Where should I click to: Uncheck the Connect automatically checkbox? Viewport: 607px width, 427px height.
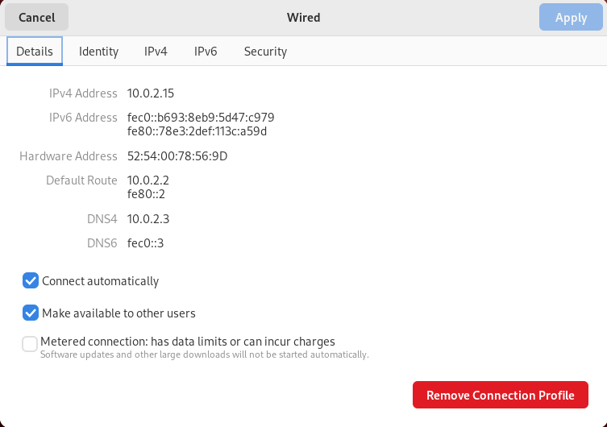(31, 281)
